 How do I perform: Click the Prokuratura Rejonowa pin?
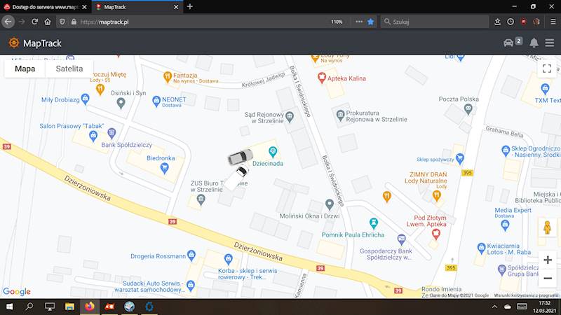[x=340, y=115]
